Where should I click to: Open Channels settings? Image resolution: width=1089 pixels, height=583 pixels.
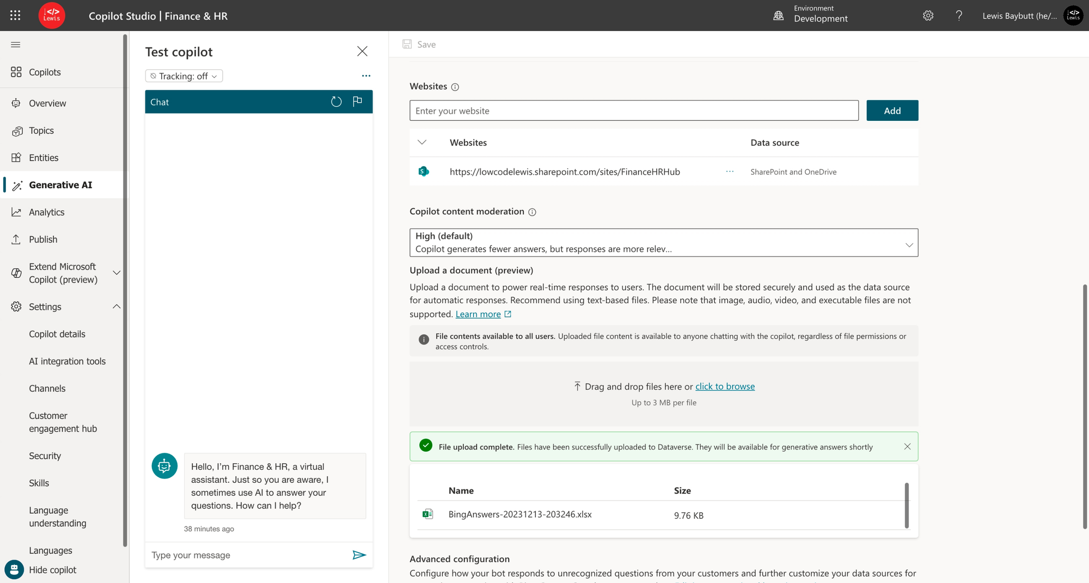[x=47, y=388]
